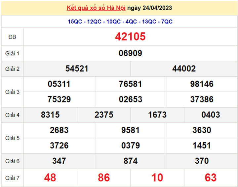This screenshot has width=238, height=187.
Task: Select Giải 5 number 9581
Action: tap(130, 130)
